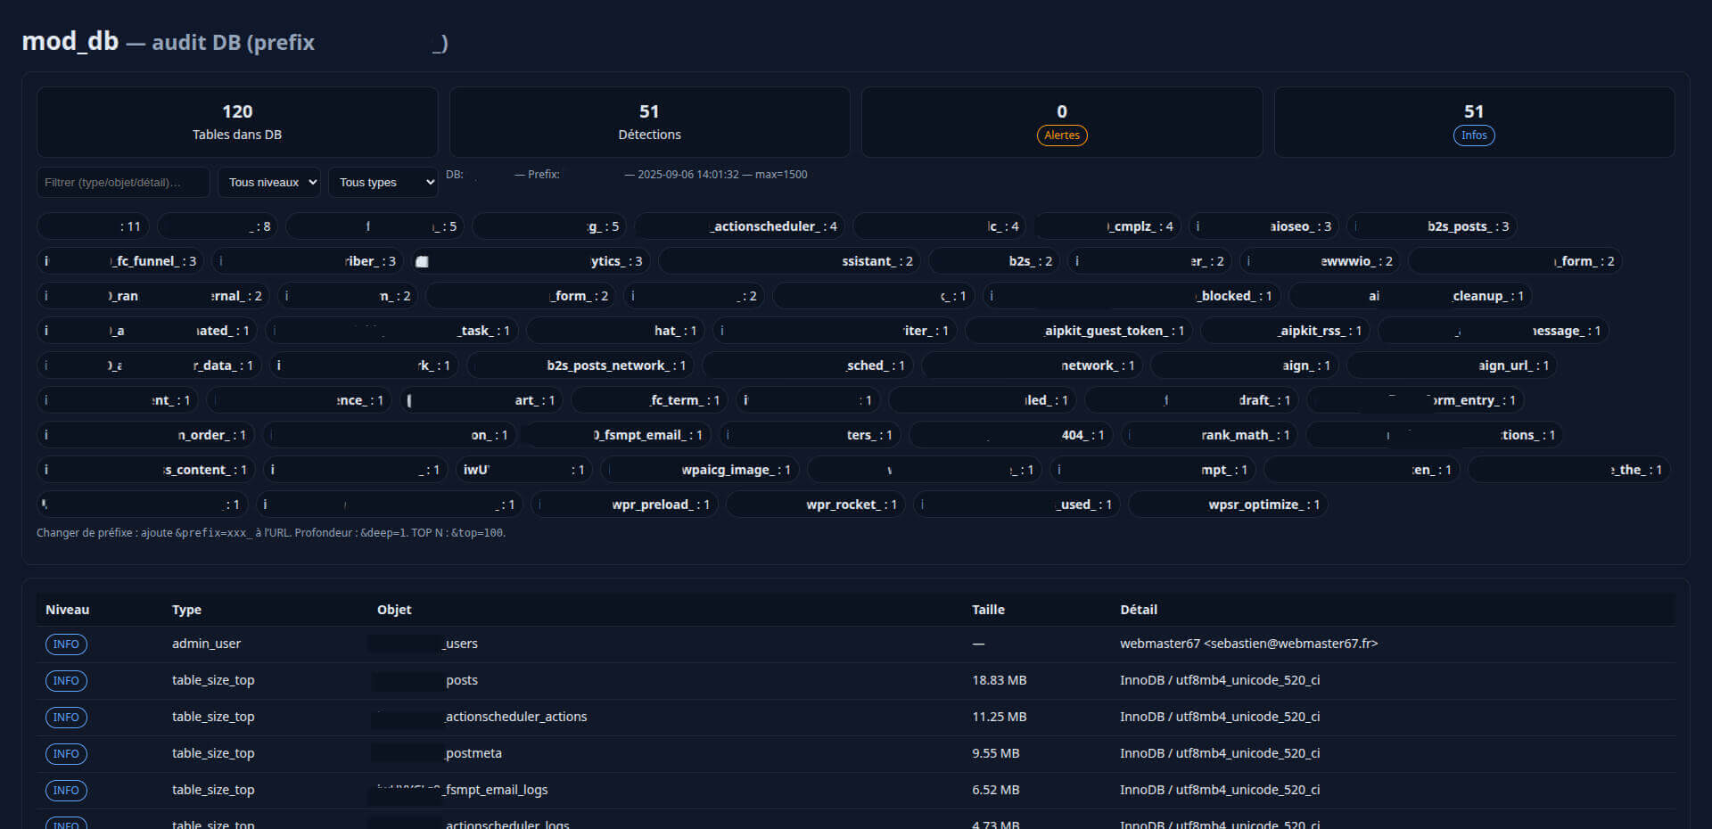Click the wpaicg_image_ : 1 chip

coord(700,469)
